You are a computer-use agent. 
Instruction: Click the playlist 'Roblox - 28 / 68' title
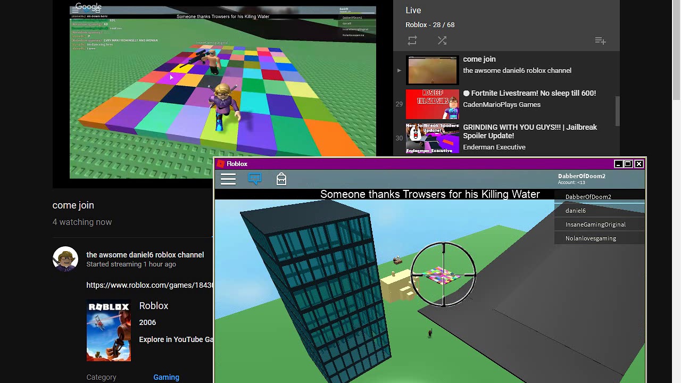(x=430, y=25)
